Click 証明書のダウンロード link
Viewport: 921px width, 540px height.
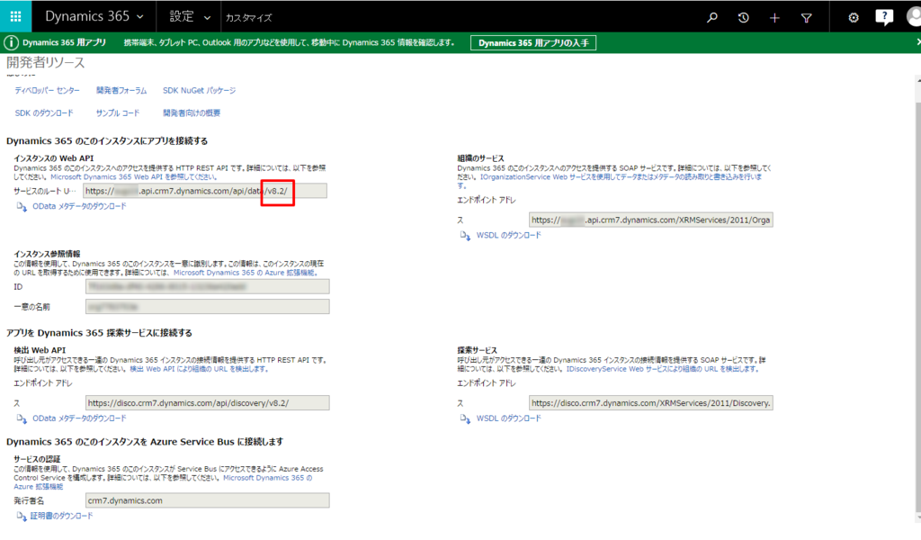pyautogui.click(x=62, y=516)
